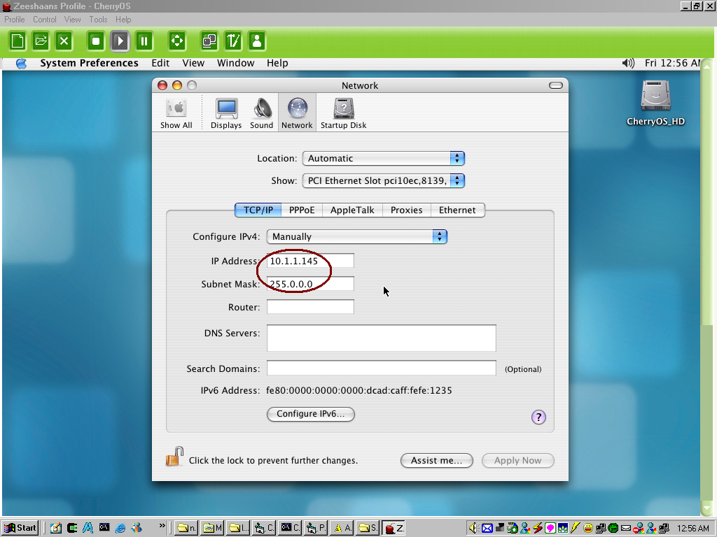Click the yellow smiley icon in system tray
This screenshot has height=537, width=717.
(x=588, y=529)
